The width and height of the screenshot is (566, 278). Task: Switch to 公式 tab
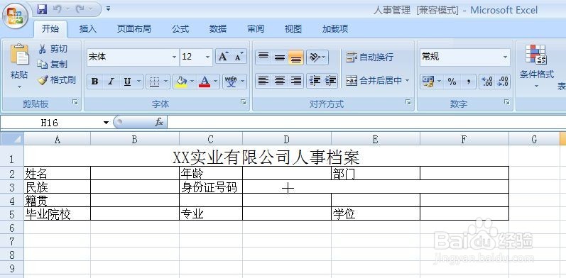[x=180, y=29]
